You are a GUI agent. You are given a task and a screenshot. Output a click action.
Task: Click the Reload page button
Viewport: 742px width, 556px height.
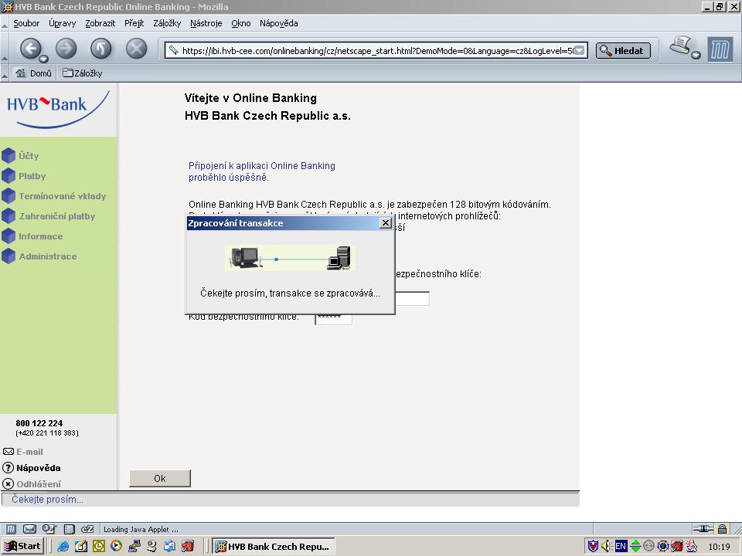100,48
